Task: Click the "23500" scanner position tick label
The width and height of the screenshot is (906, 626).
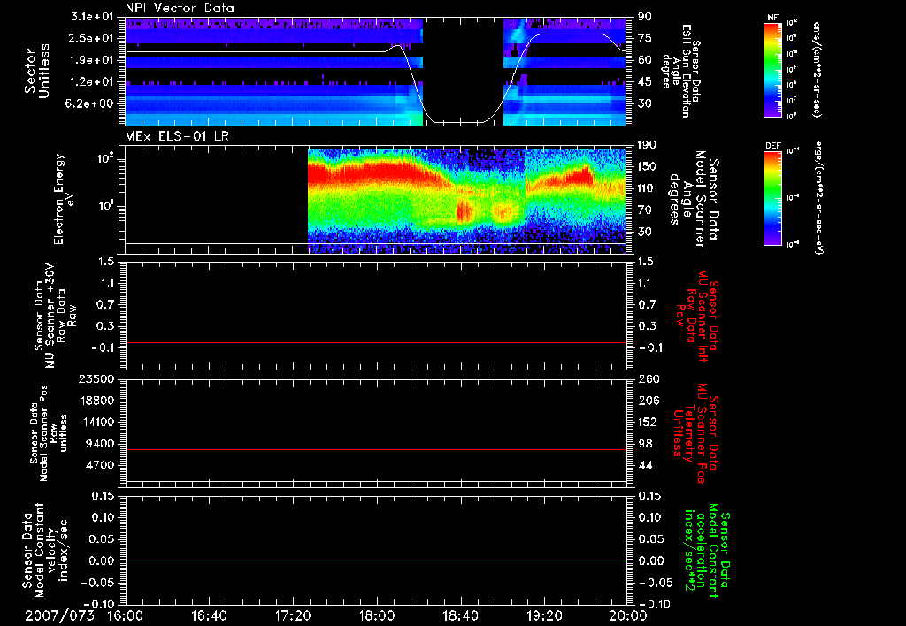Action: [x=98, y=378]
